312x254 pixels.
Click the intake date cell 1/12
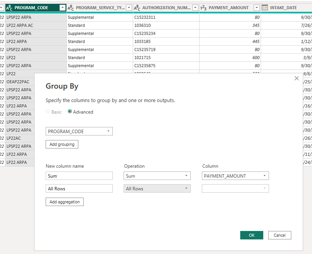tap(287, 41)
